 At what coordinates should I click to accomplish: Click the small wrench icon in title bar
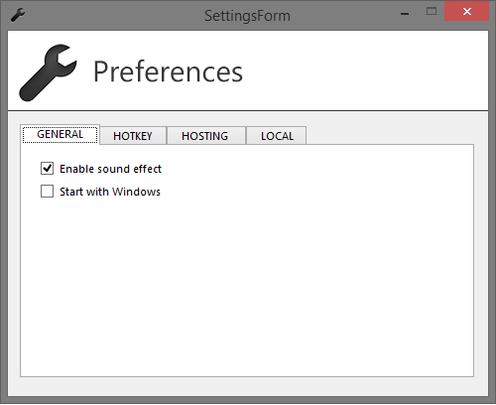[x=18, y=15]
